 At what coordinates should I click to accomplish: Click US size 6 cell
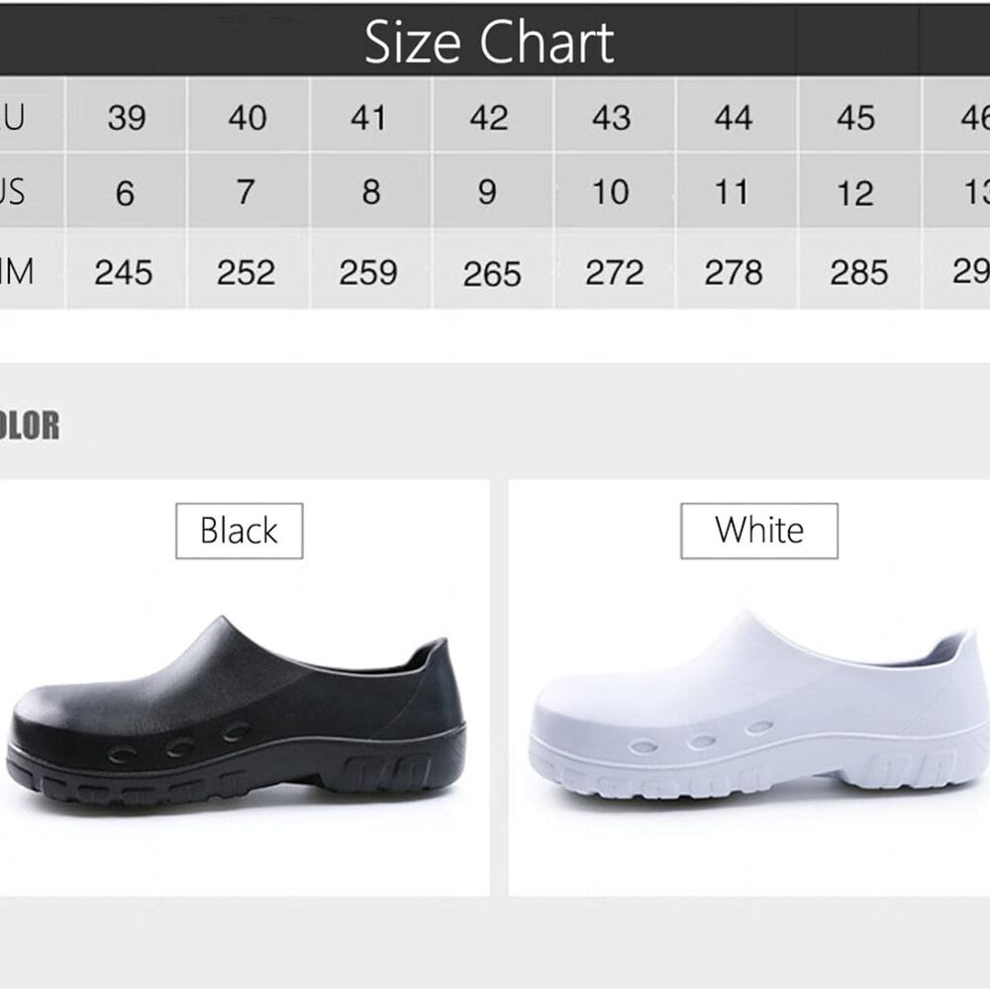[125, 192]
